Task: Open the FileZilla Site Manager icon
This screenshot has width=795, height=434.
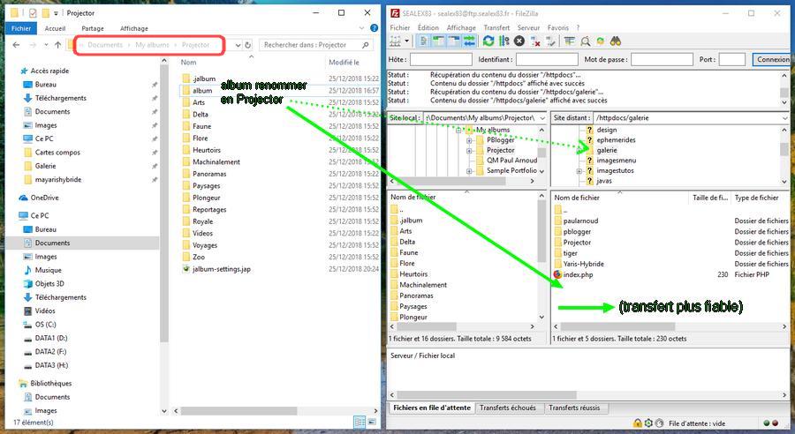Action: [x=395, y=41]
